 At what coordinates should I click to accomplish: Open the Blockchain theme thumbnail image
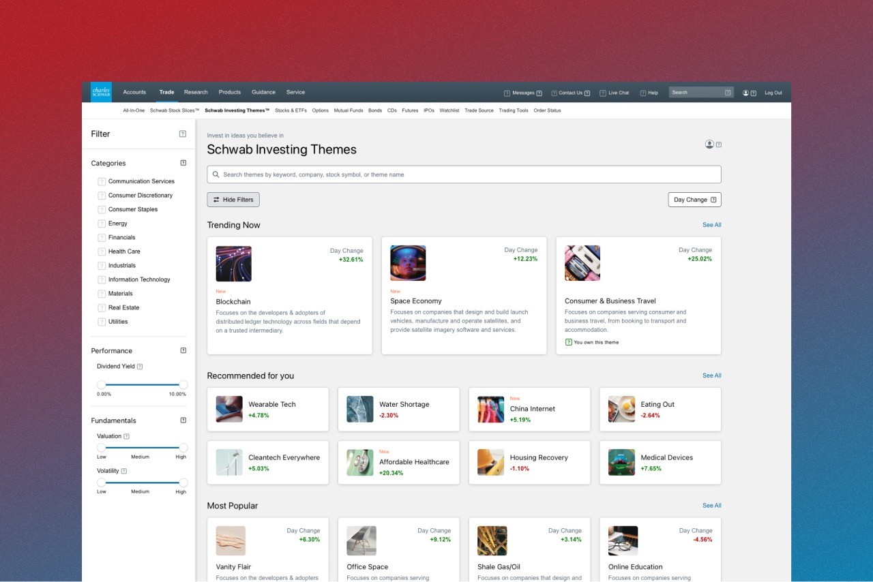(233, 263)
